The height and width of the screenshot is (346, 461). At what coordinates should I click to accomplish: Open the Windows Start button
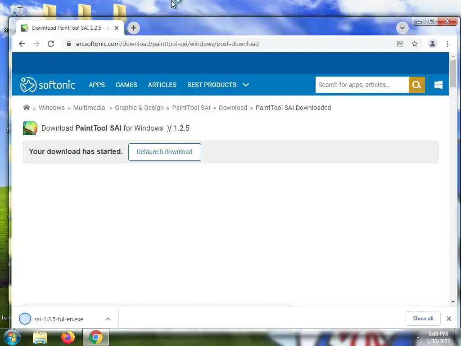tap(12, 337)
